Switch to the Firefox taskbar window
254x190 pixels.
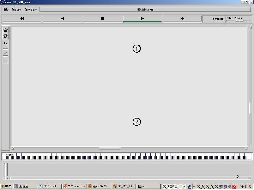click(x=99, y=186)
